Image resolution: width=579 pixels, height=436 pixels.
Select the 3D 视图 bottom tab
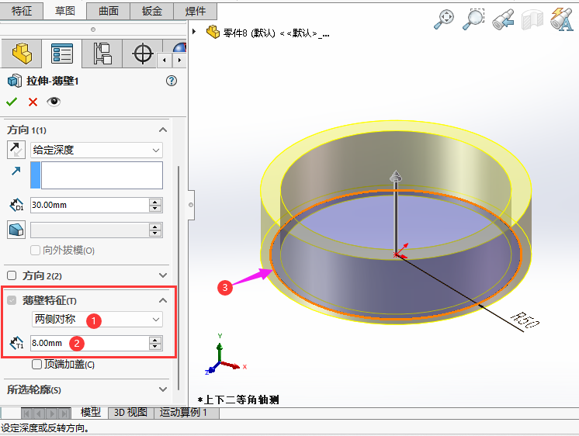click(x=130, y=413)
